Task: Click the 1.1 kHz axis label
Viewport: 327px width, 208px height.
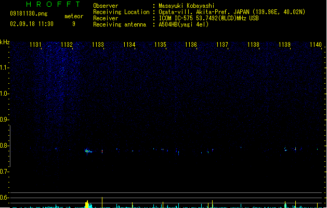Action: (4, 68)
